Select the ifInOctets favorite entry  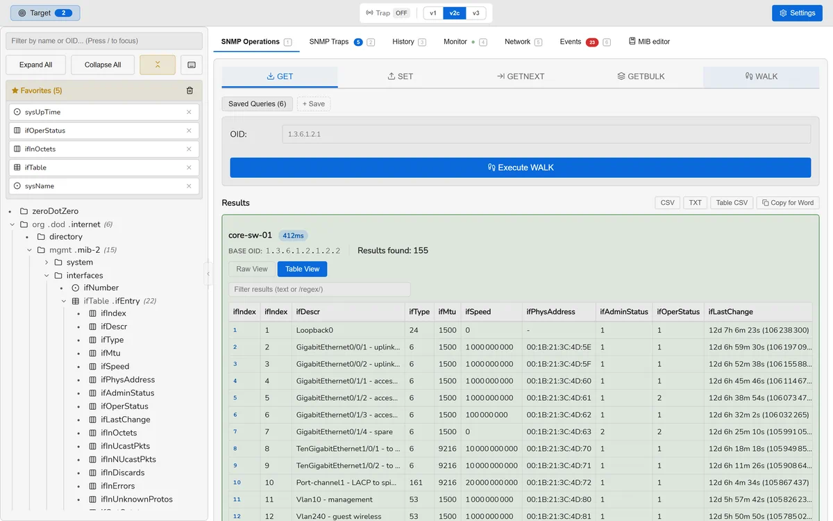104,149
